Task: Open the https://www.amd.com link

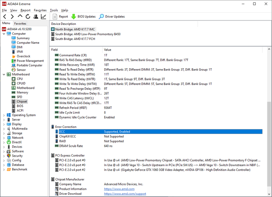Action: coord(119,189)
